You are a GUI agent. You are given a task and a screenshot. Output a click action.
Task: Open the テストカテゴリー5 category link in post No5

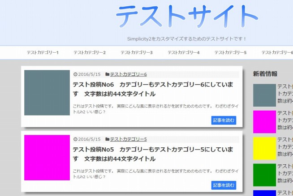128,139
